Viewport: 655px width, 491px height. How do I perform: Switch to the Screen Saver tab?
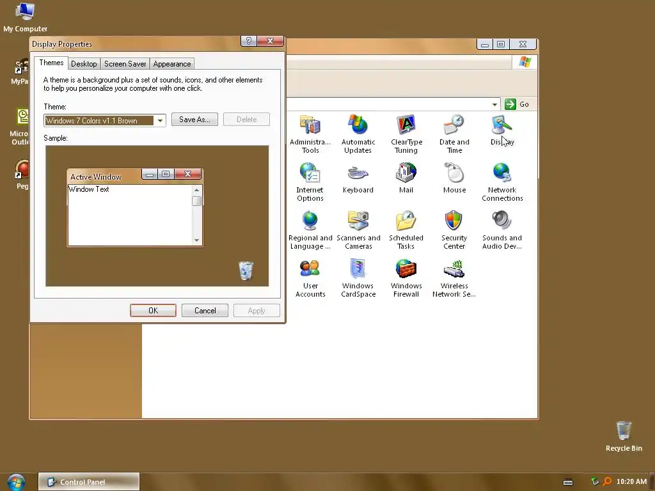(125, 64)
